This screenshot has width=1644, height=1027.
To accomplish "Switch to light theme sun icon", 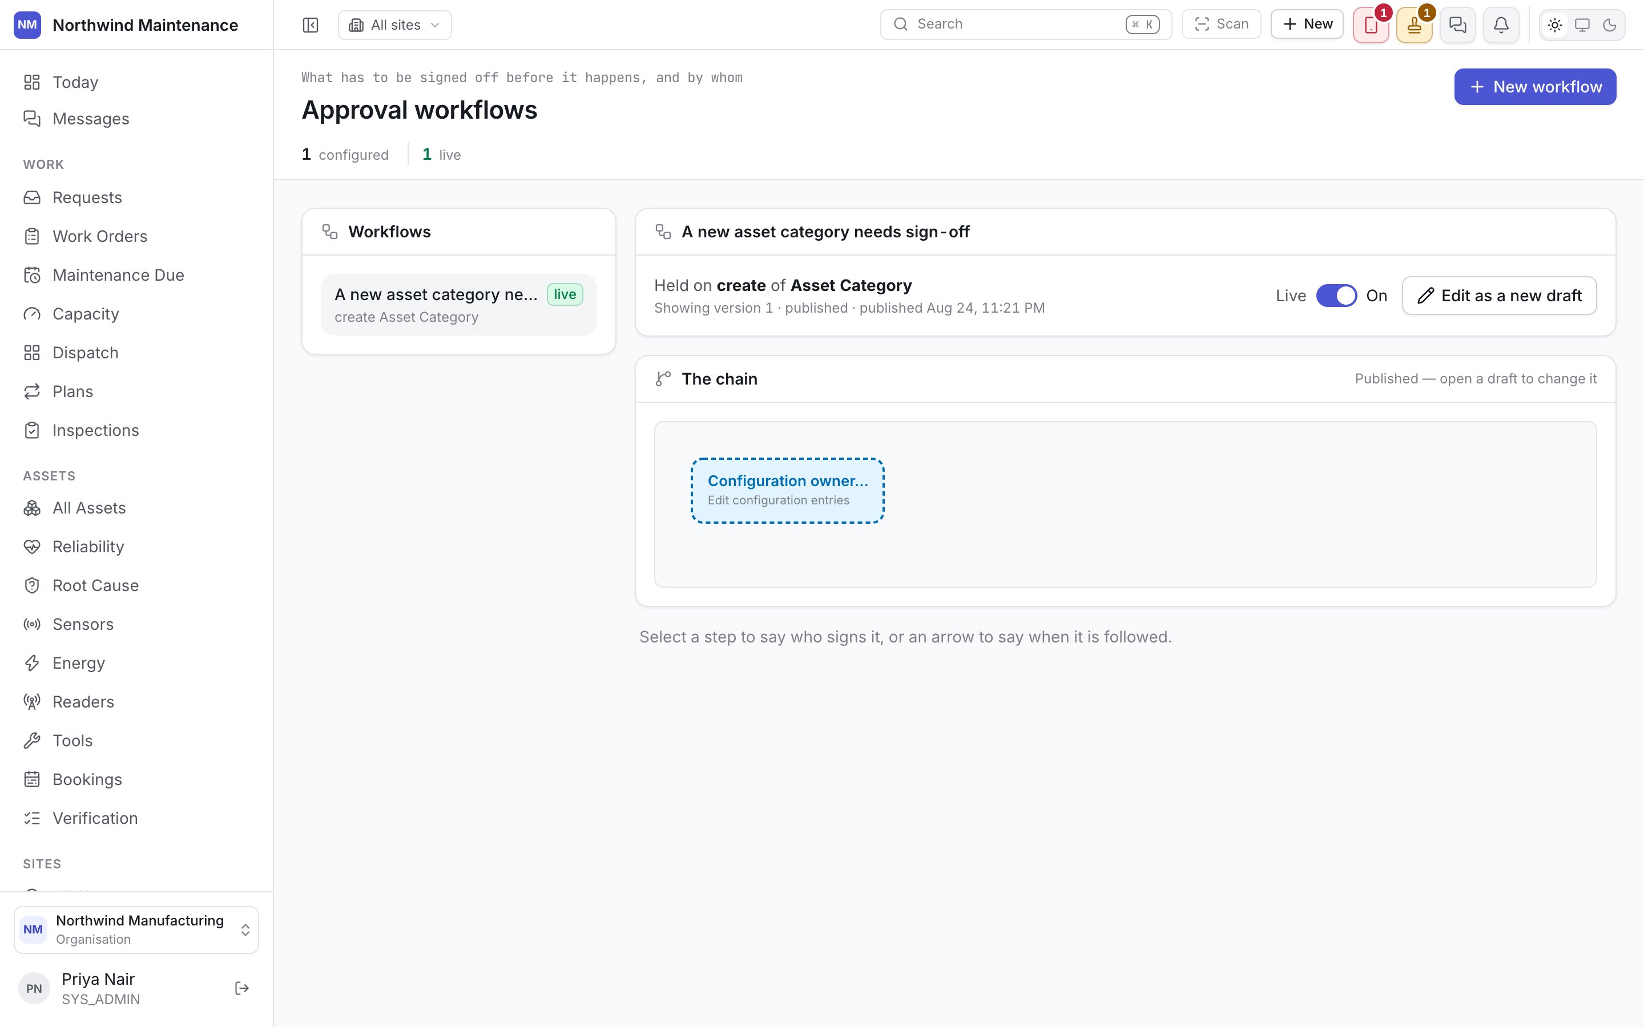I will pos(1555,25).
